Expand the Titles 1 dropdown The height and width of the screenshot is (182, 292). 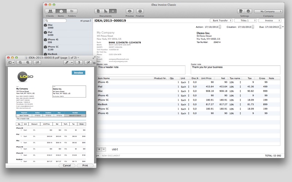pos(245,21)
